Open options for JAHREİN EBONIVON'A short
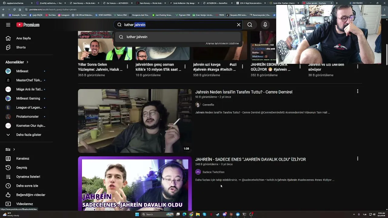 pos(300,67)
